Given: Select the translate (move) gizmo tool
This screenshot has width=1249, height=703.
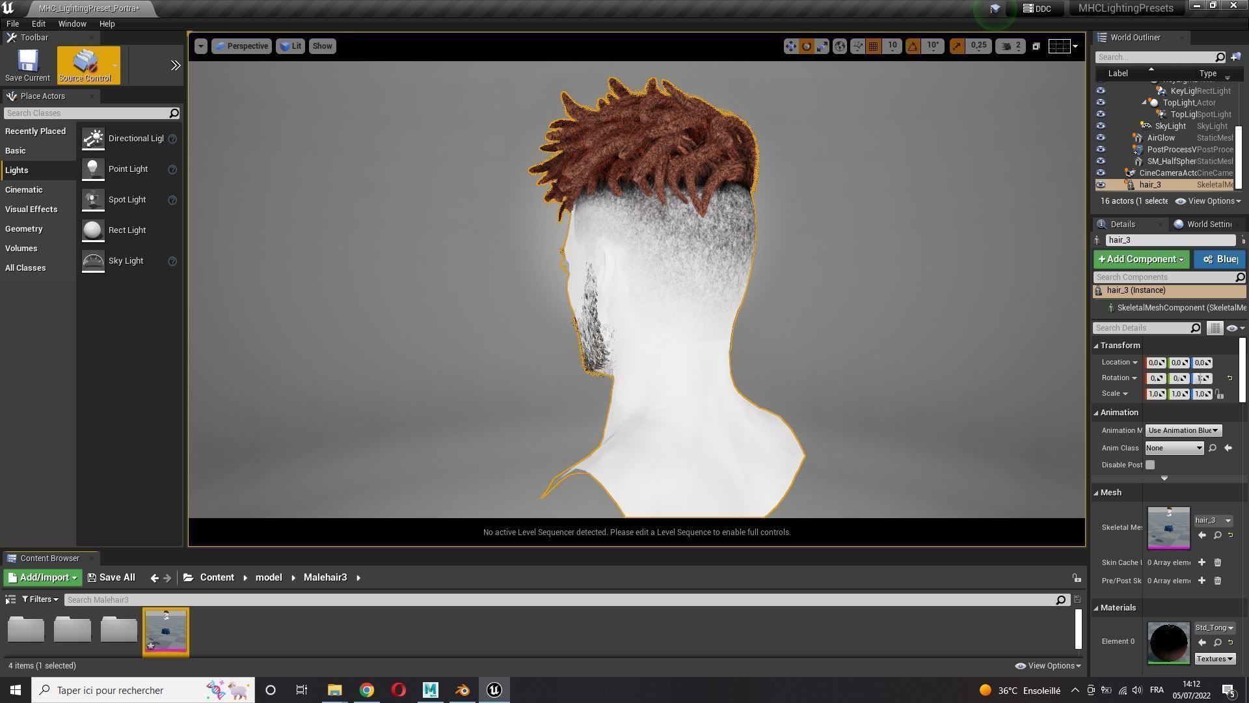Looking at the screenshot, I should point(790,46).
